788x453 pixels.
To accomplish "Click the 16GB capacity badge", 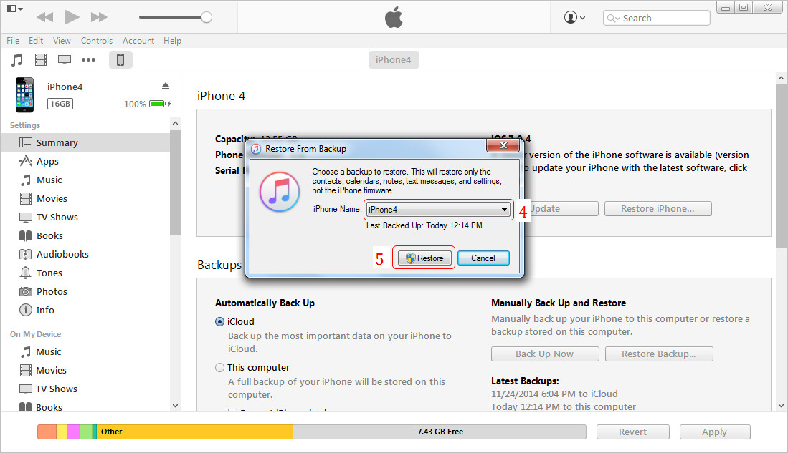I will 60,104.
